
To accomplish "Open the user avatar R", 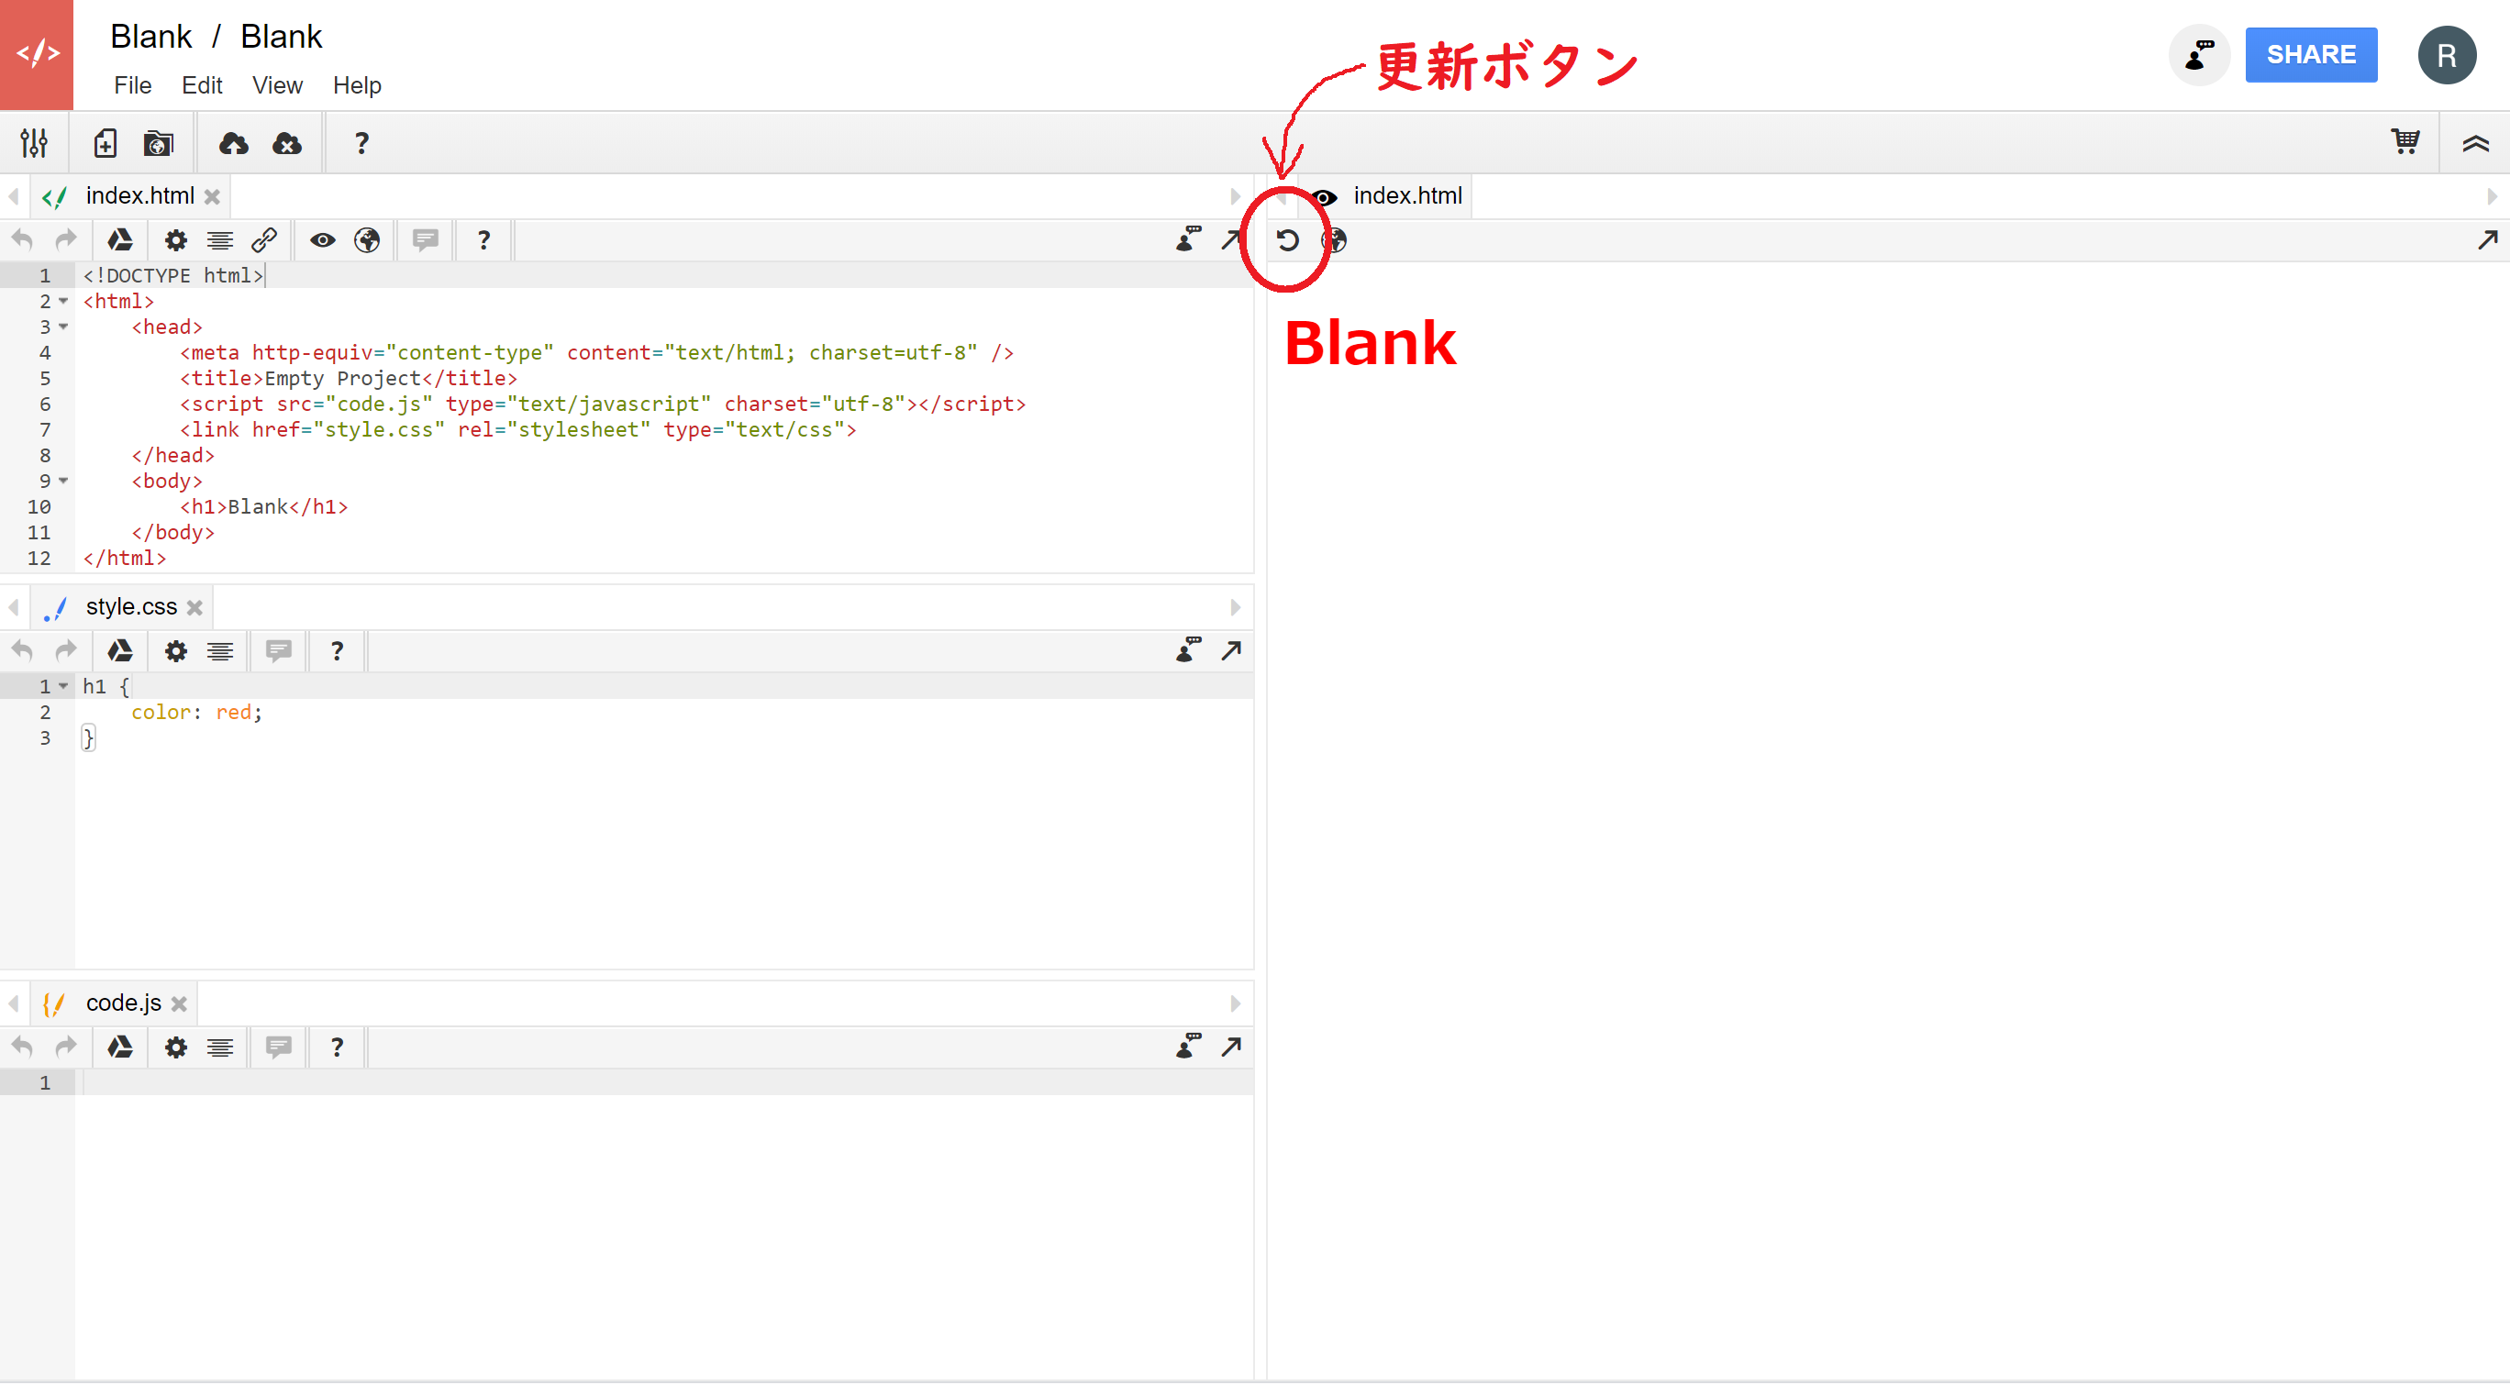I will 2447,54.
